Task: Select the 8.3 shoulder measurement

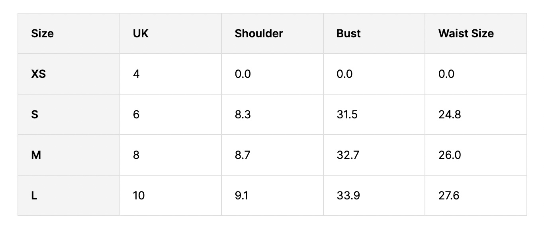Action: click(x=243, y=114)
